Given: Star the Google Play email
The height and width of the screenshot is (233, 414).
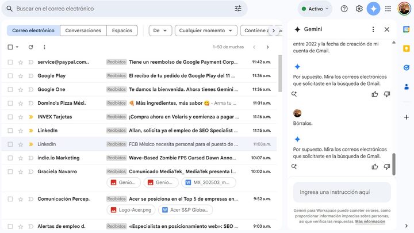Looking at the screenshot, I should 21,76.
